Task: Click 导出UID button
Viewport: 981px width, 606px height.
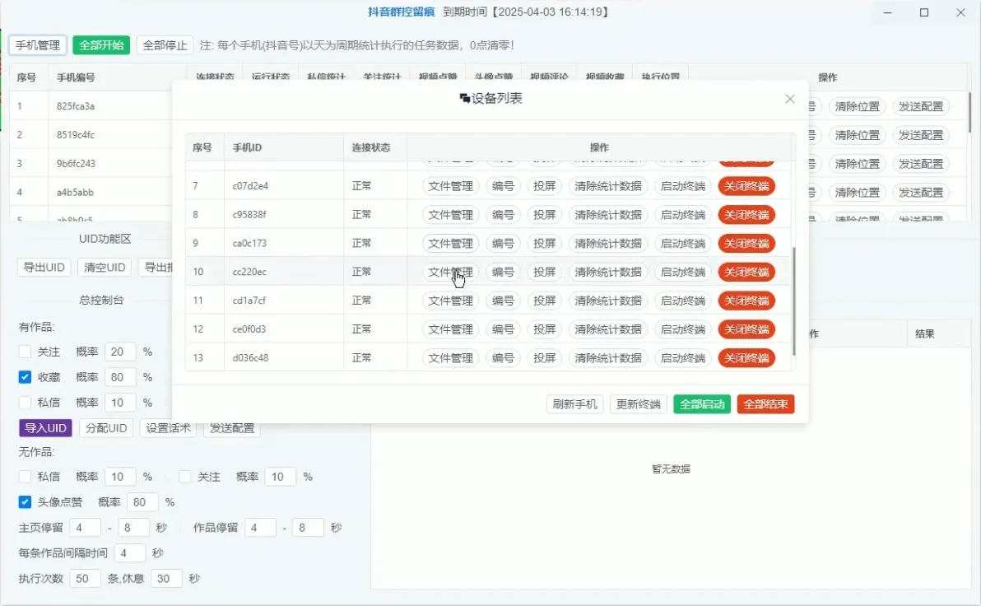Action: [x=44, y=268]
